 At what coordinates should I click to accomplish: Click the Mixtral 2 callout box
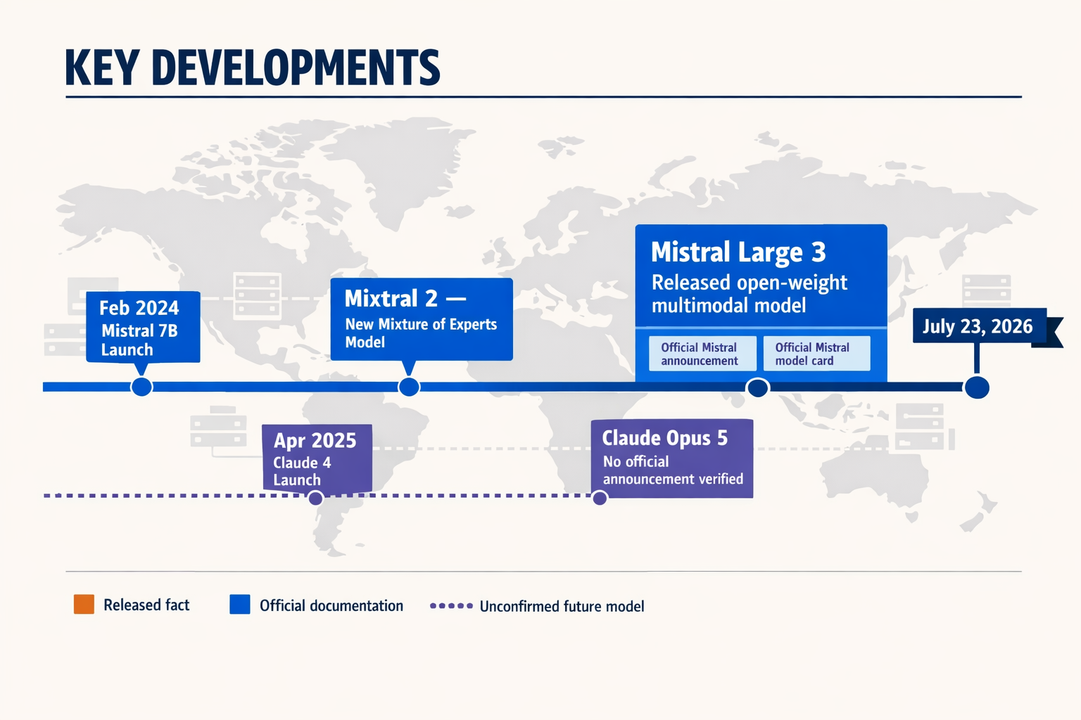click(422, 319)
